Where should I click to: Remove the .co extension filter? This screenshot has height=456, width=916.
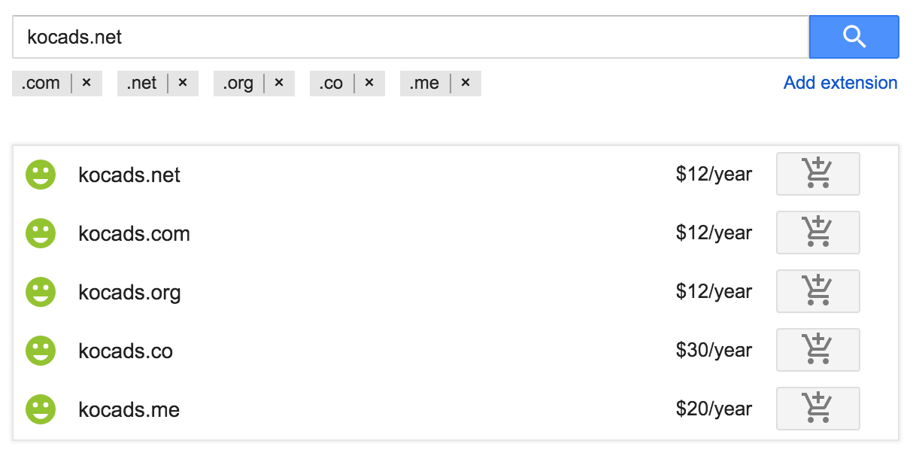click(369, 83)
